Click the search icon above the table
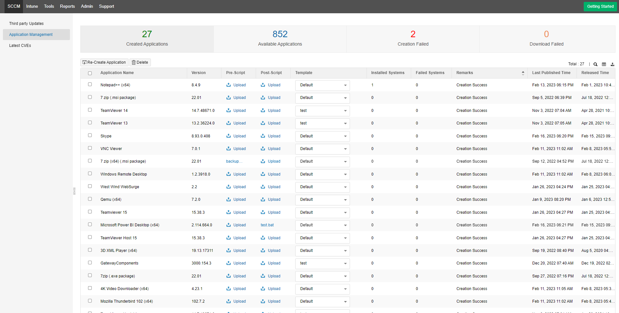 pos(595,64)
